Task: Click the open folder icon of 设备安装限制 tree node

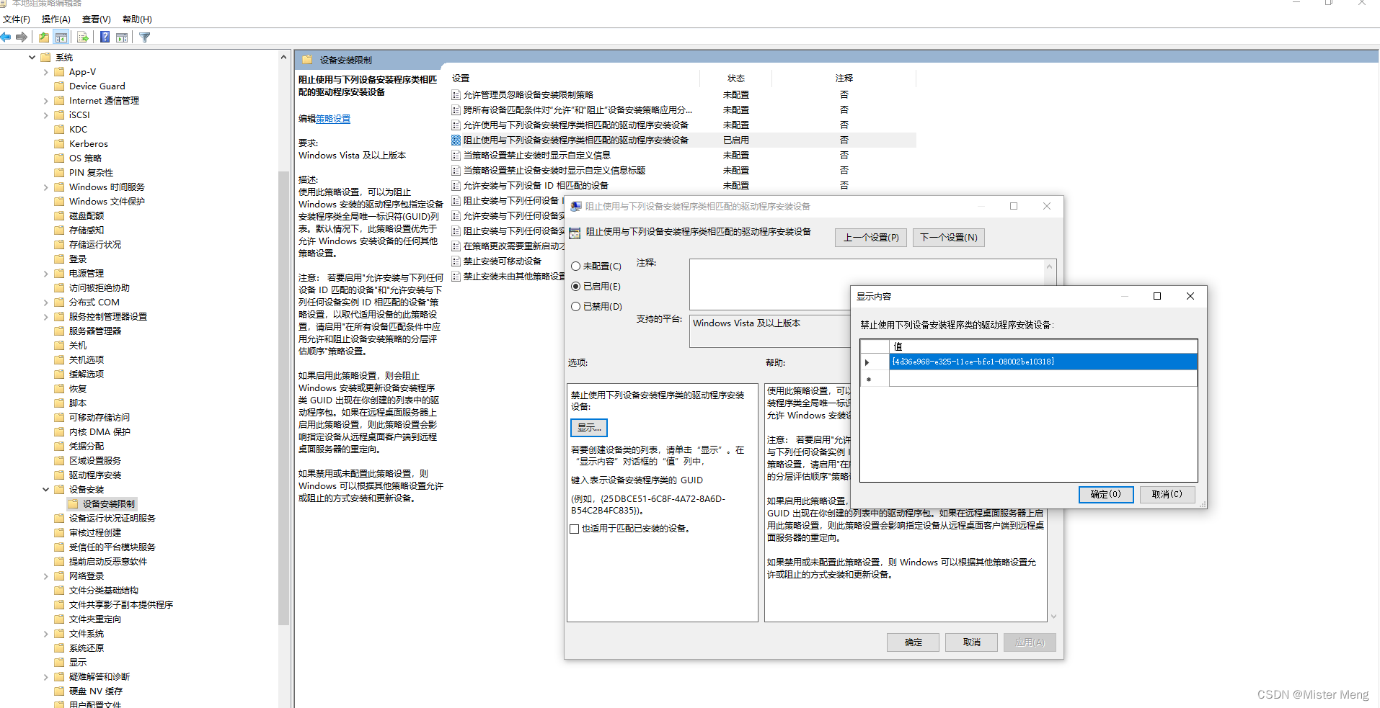Action: point(73,504)
